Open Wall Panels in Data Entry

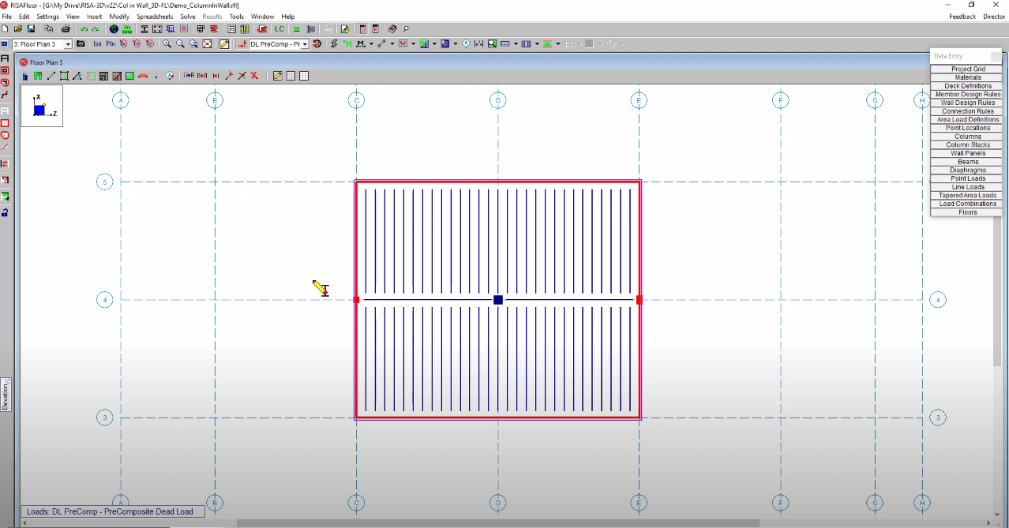click(x=968, y=153)
